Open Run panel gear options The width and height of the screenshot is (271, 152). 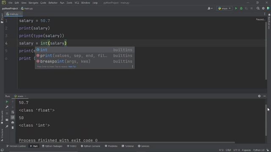pyautogui.click(x=259, y=96)
